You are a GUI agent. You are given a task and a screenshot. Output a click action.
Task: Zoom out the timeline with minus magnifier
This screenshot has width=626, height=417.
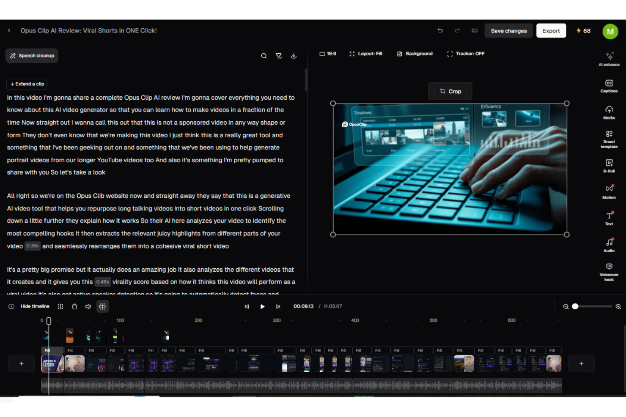click(566, 307)
